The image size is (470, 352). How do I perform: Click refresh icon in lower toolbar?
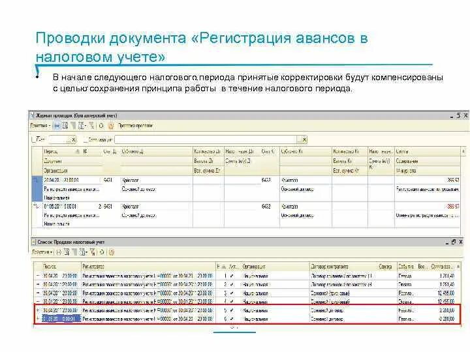click(x=102, y=252)
